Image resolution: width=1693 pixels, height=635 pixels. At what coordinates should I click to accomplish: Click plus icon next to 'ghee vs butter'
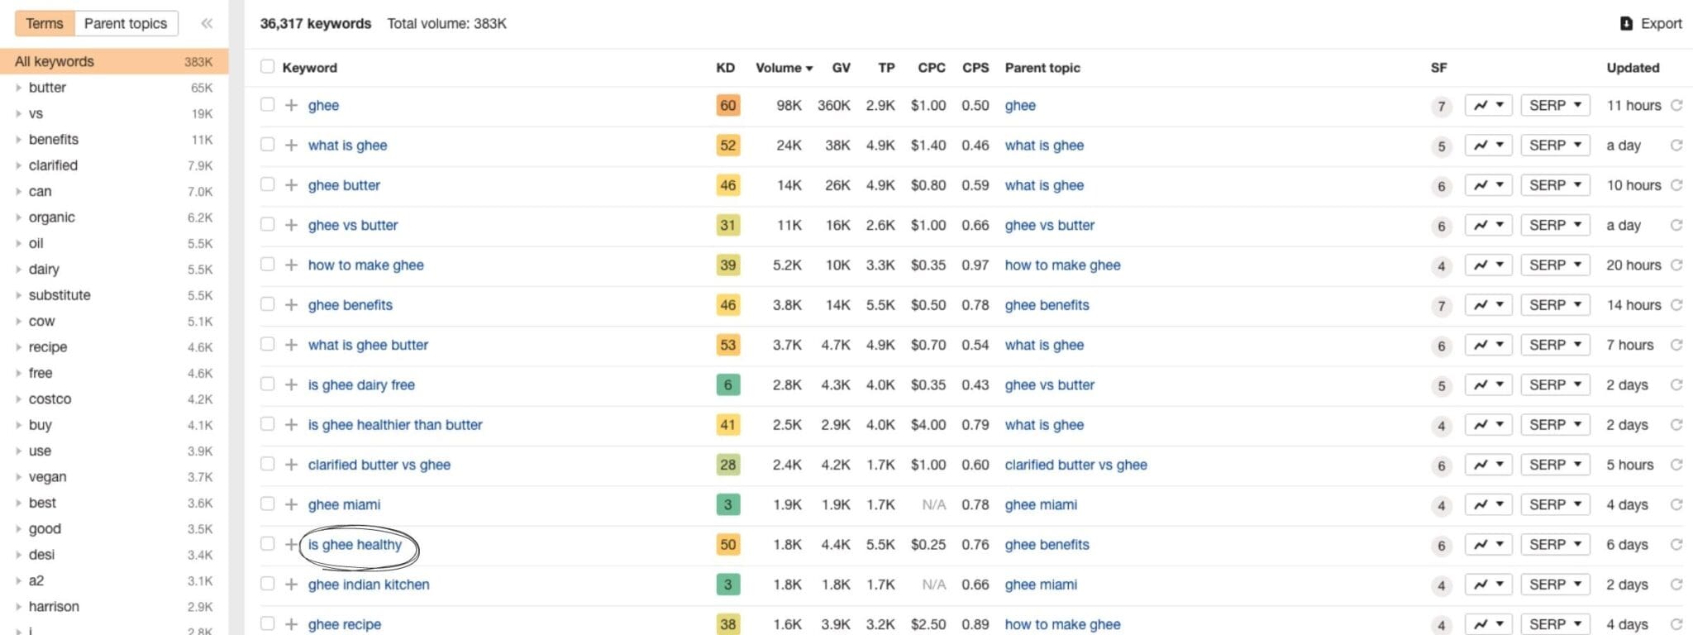click(291, 225)
